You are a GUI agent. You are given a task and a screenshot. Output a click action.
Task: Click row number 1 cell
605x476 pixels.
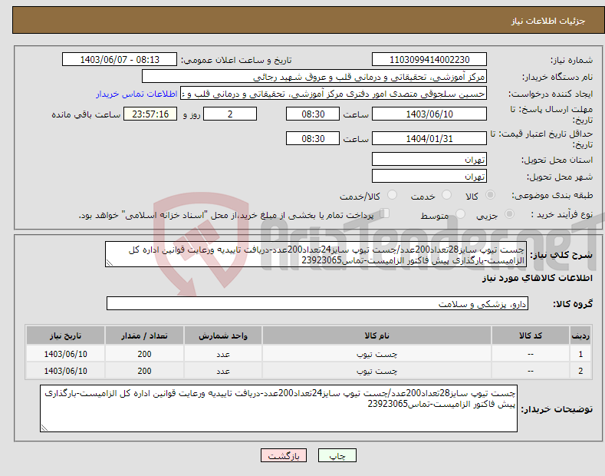(580, 354)
